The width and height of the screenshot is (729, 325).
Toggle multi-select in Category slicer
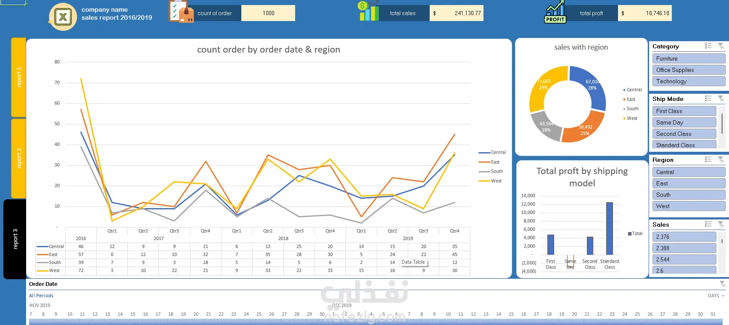[x=708, y=46]
